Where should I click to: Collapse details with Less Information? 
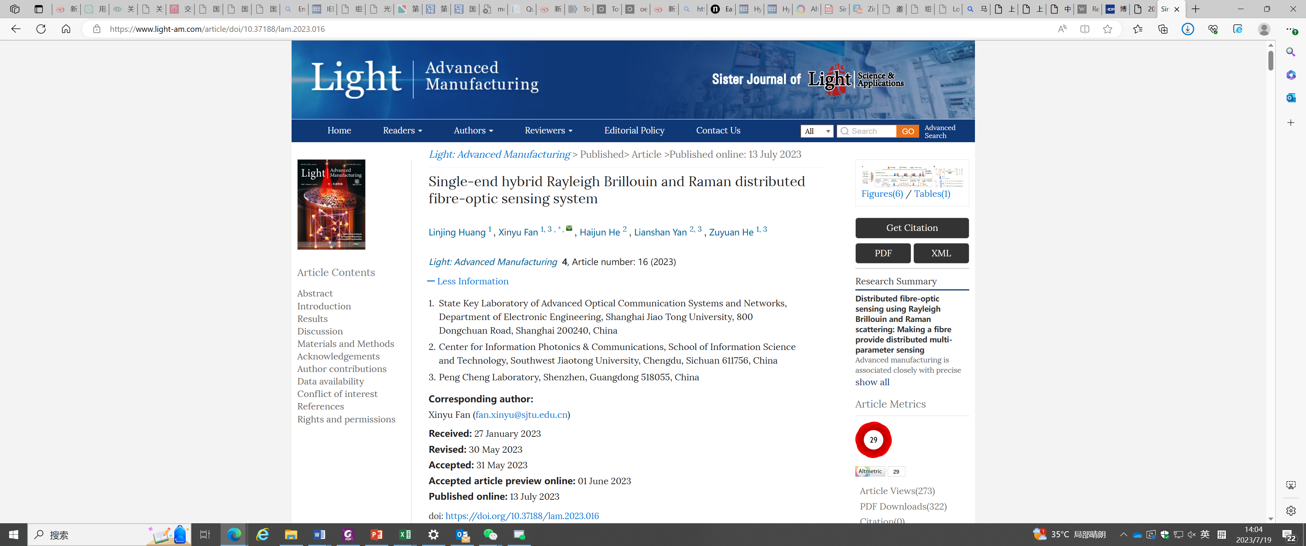[467, 281]
